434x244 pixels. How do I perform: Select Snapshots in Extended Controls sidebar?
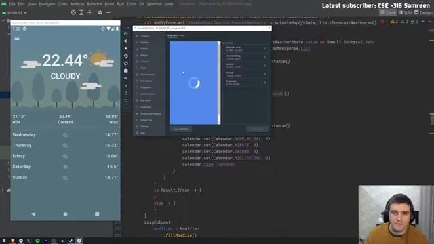click(x=149, y=107)
